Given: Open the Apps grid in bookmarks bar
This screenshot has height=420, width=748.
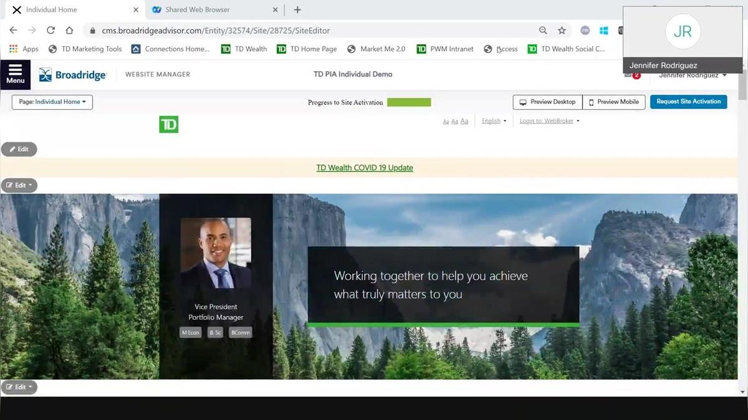Looking at the screenshot, I should click(x=24, y=49).
